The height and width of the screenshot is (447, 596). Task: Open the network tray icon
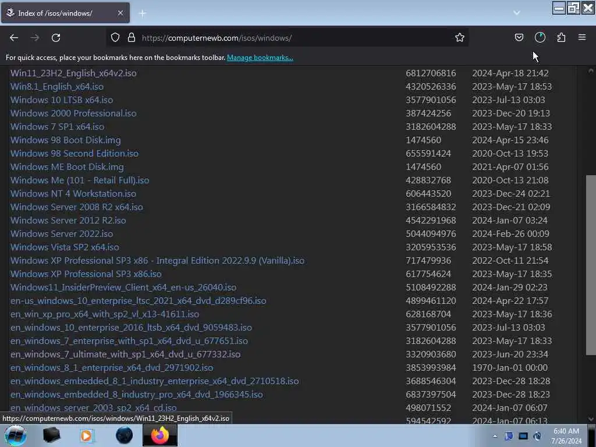tap(523, 436)
